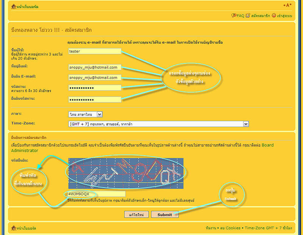The image size is (303, 235).
Task: Click the language dropdown arrow
Action: tap(100, 114)
